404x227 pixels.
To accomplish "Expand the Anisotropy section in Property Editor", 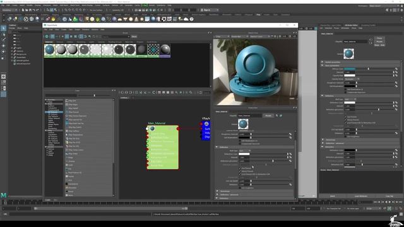I will click(217, 191).
